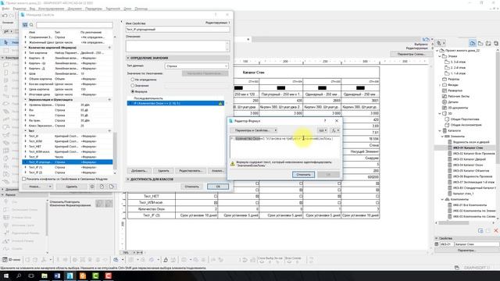Image resolution: width=500 pixels, height=281 pixels.
Task: Open the Вид menu
Action: point(33,9)
